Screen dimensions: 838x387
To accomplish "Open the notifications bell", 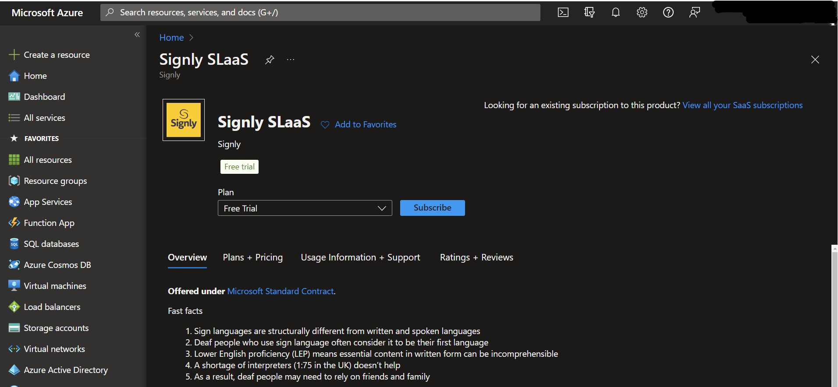I will (x=616, y=12).
